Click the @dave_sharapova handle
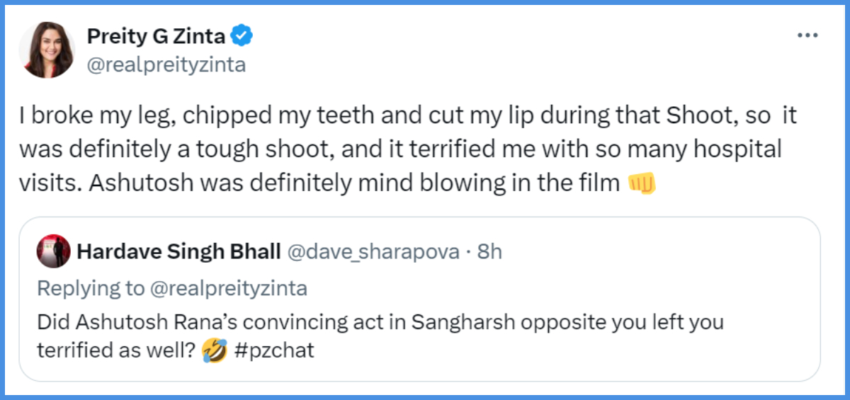Screen dimensions: 850x400 (373, 252)
